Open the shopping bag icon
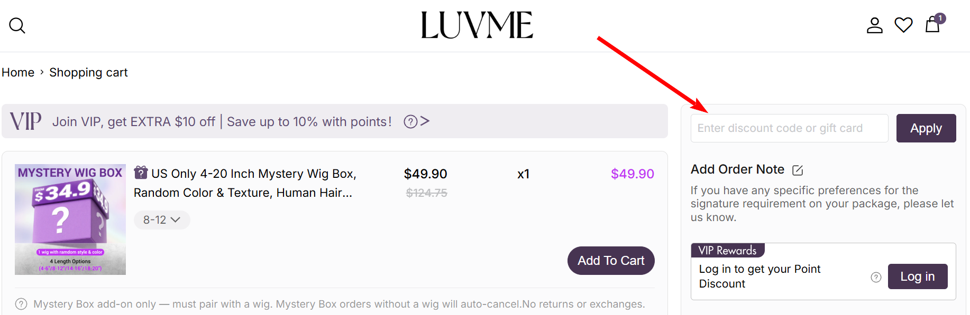The height and width of the screenshot is (315, 970). click(x=932, y=25)
